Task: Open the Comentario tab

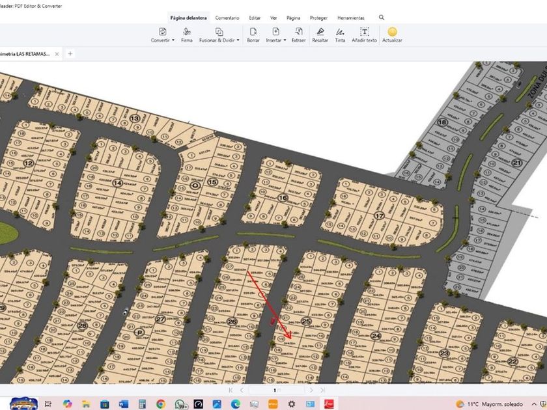Action: click(x=227, y=18)
